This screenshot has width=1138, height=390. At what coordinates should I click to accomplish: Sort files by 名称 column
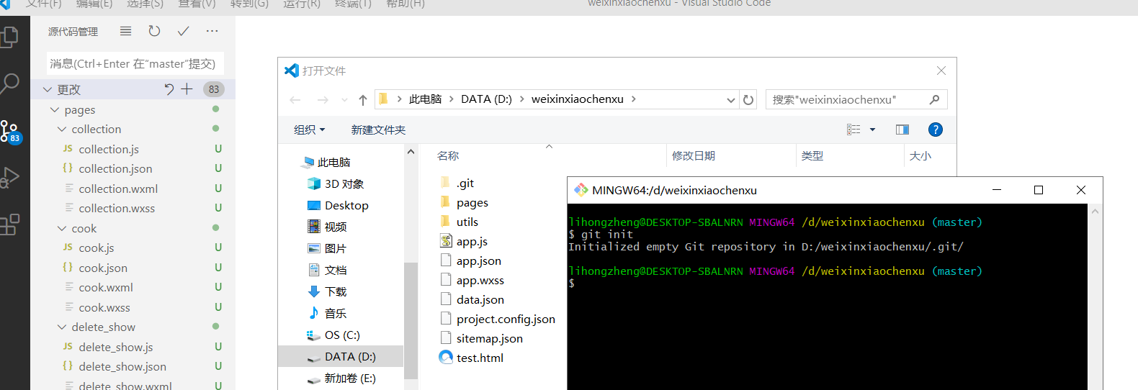coord(448,155)
